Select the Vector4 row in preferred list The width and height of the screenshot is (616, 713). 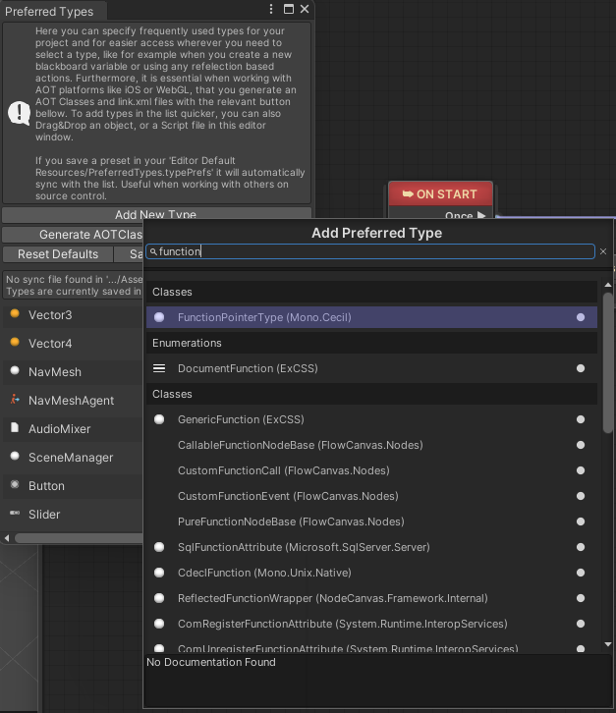click(73, 344)
